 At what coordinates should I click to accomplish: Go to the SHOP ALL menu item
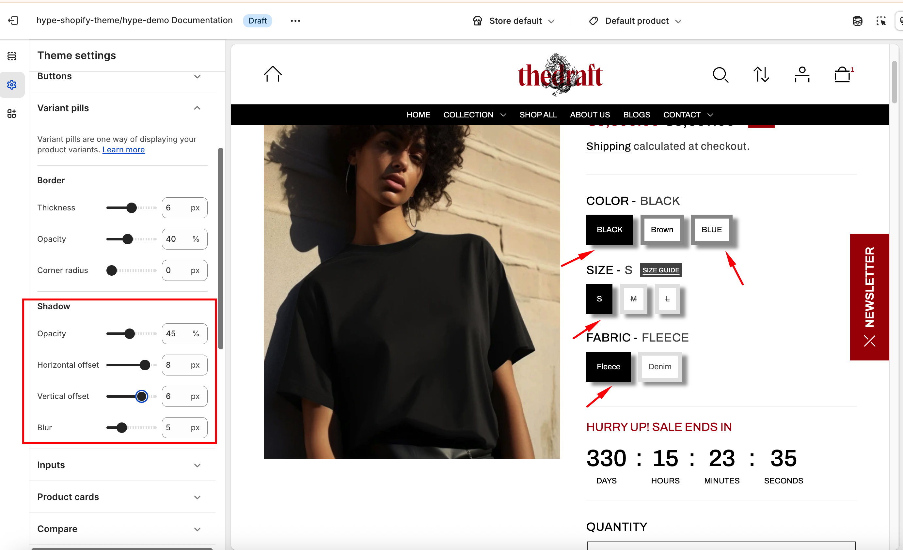[x=538, y=115]
